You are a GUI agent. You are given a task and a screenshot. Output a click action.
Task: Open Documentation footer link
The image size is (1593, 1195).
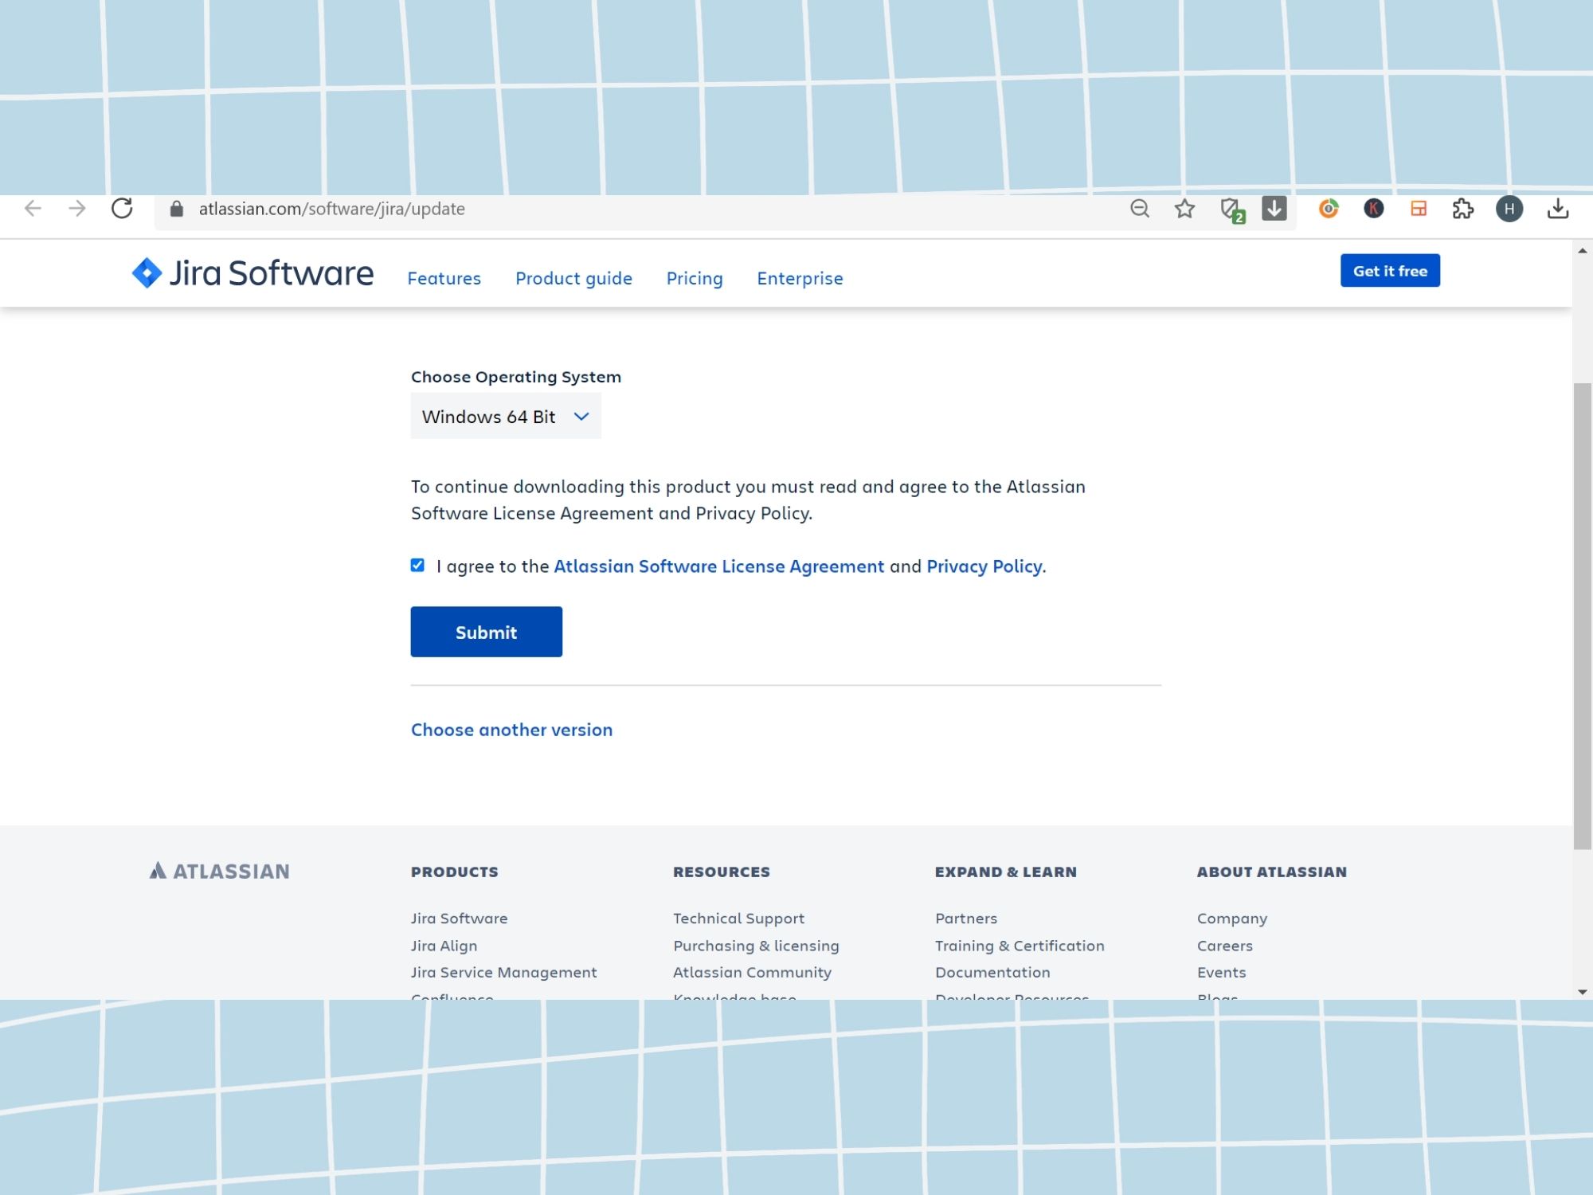(x=993, y=972)
